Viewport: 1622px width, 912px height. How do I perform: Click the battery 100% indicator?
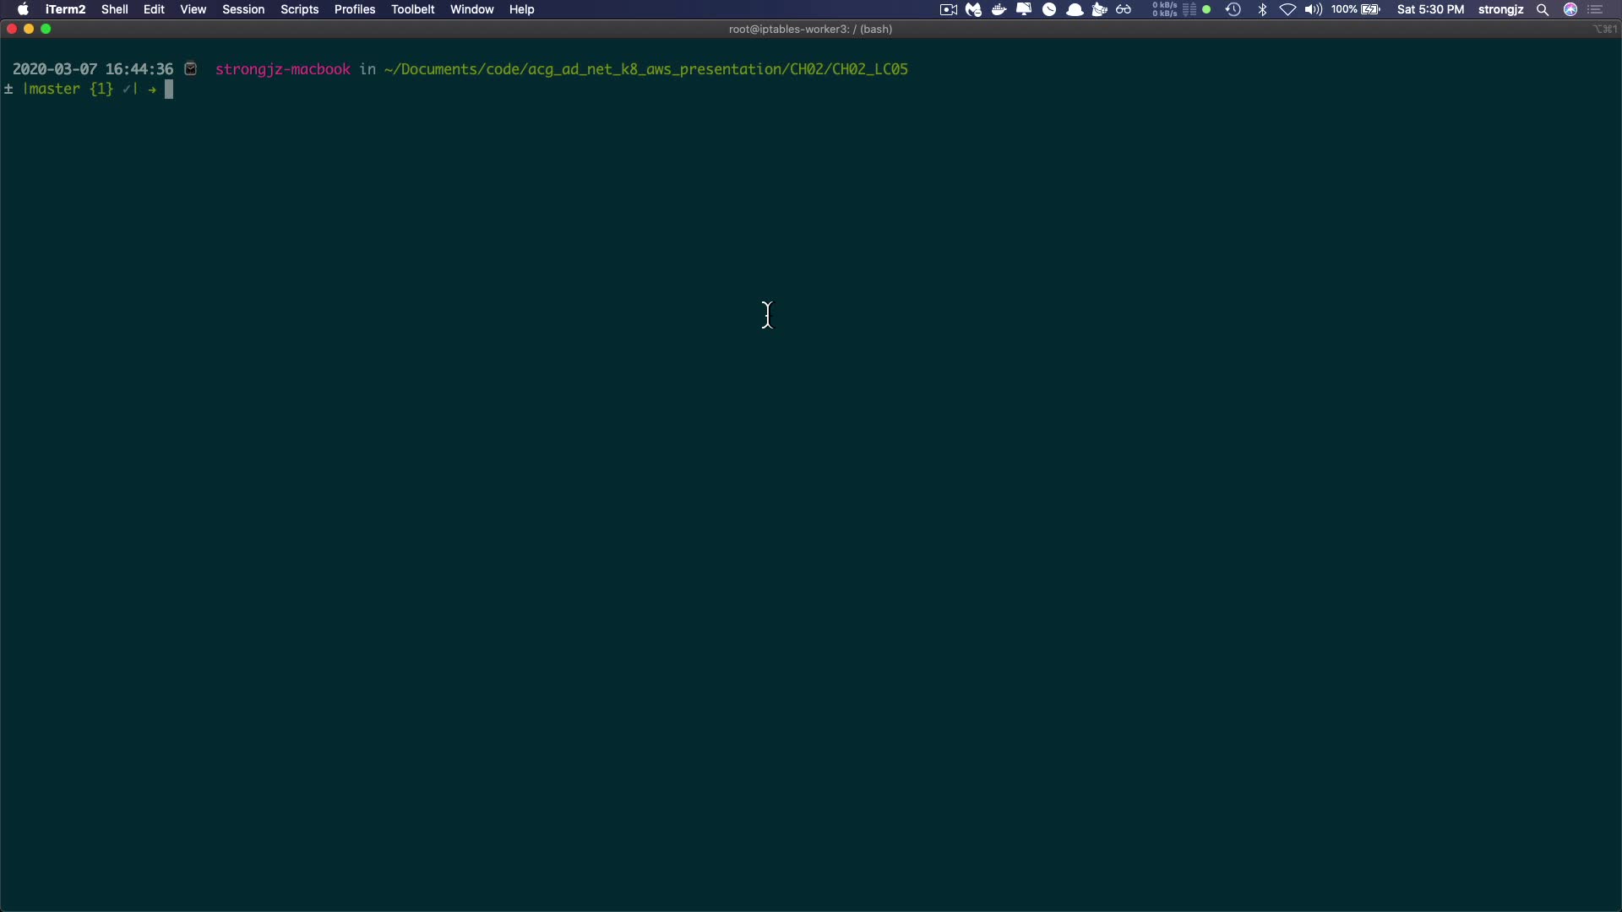pos(1356,9)
